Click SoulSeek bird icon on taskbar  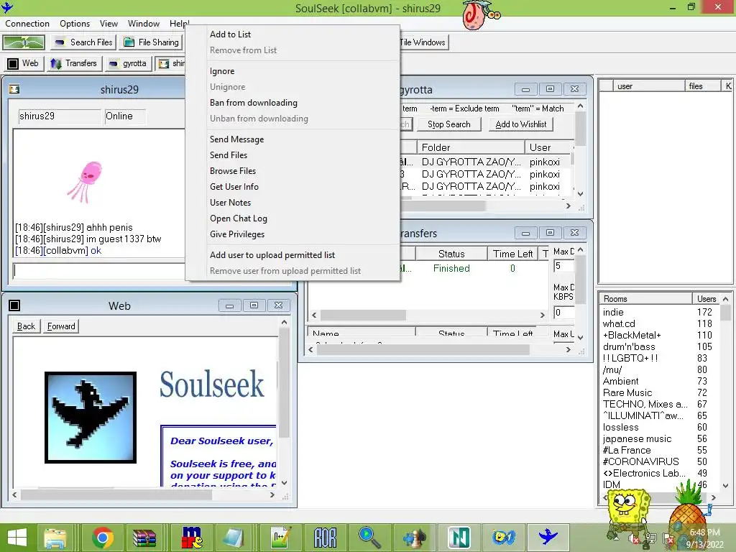[x=547, y=538]
